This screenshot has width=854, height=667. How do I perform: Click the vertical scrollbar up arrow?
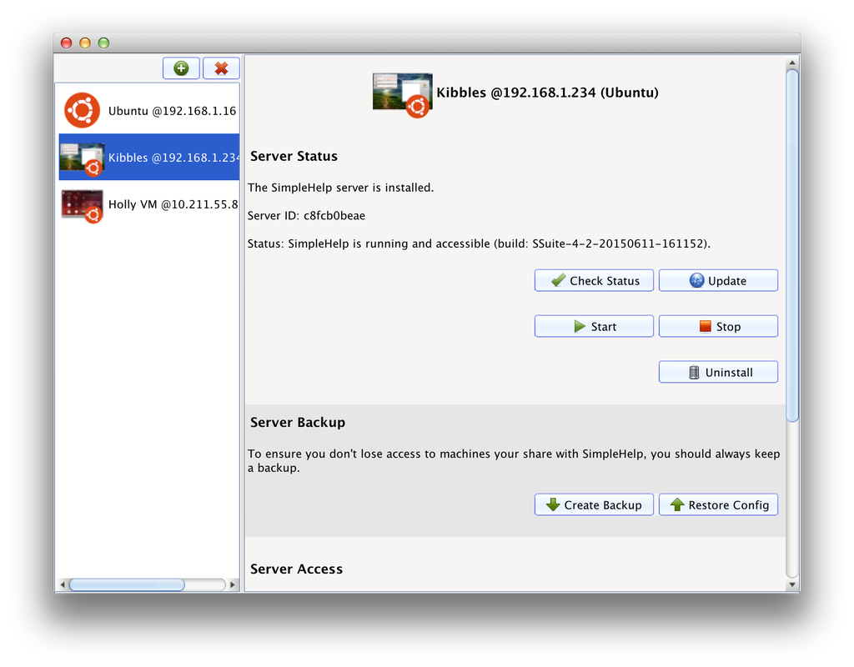pyautogui.click(x=792, y=63)
